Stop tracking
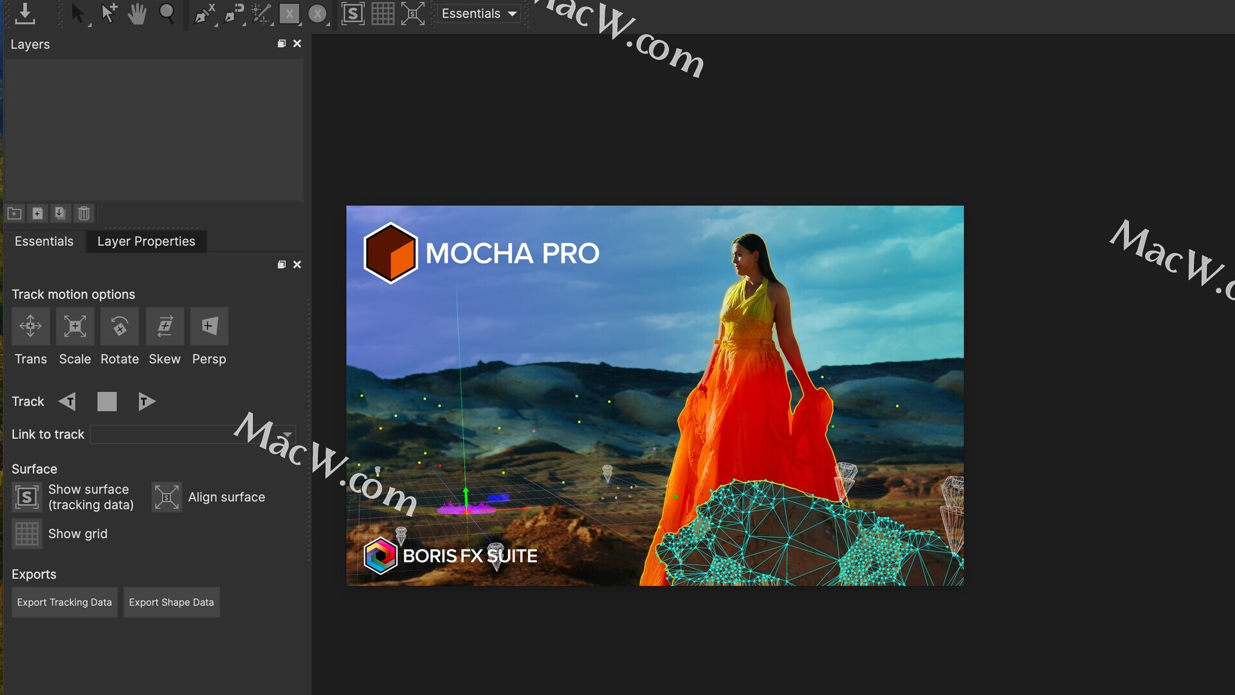This screenshot has width=1235, height=695. pyautogui.click(x=107, y=402)
